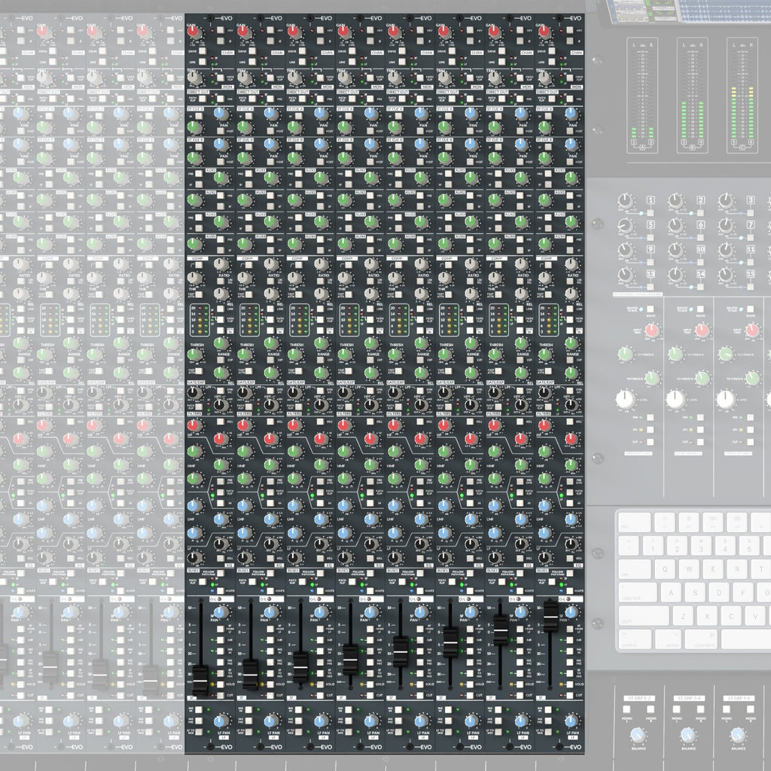Toggle TRIM section PATH FLIP on sixth highlighted strip
Viewport: 771px width, 771px height.
coord(470,78)
